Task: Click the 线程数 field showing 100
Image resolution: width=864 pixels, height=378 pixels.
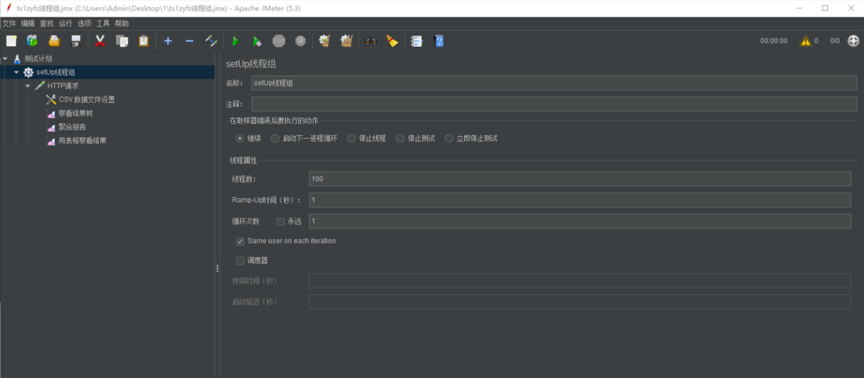Action: 580,179
